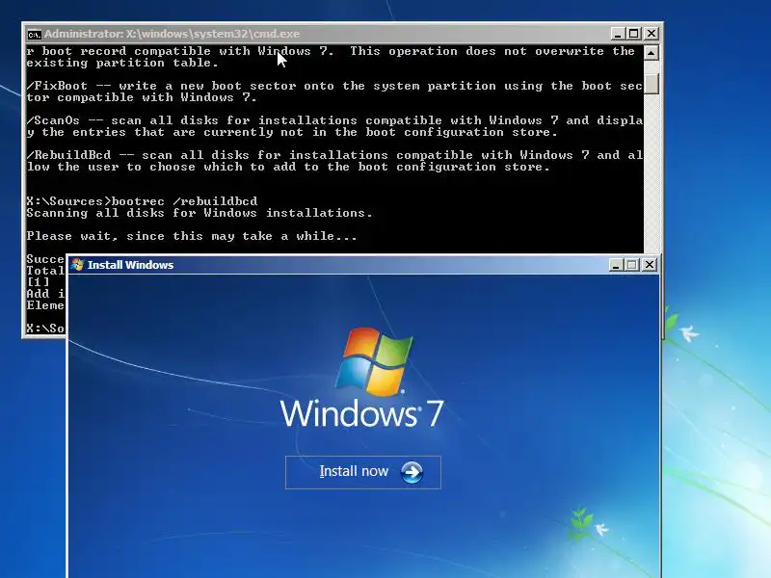The width and height of the screenshot is (771, 578).
Task: Click the 'existing partition table.' line
Action: coord(122,63)
